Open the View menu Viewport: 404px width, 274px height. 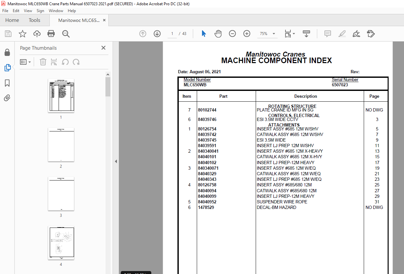pyautogui.click(x=28, y=11)
